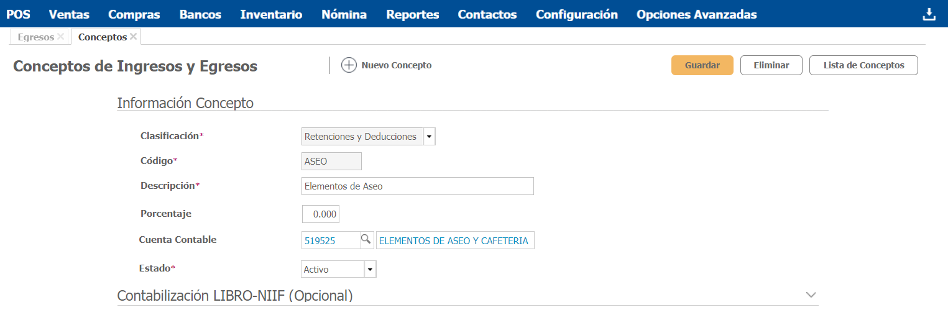The width and height of the screenshot is (948, 315).
Task: Click the Descripción text field
Action: point(416,186)
